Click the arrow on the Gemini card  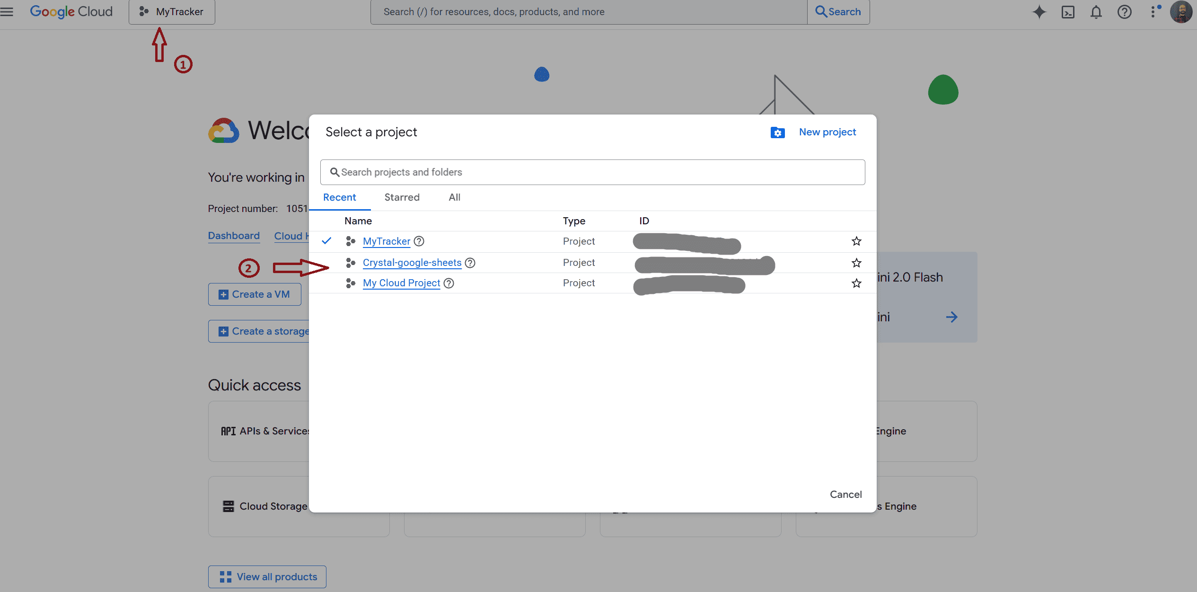pos(951,317)
